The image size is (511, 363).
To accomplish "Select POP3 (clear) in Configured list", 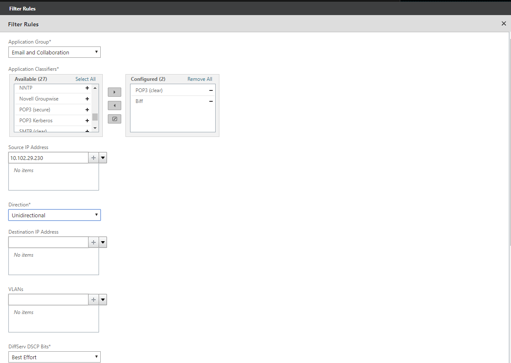I will [173, 90].
